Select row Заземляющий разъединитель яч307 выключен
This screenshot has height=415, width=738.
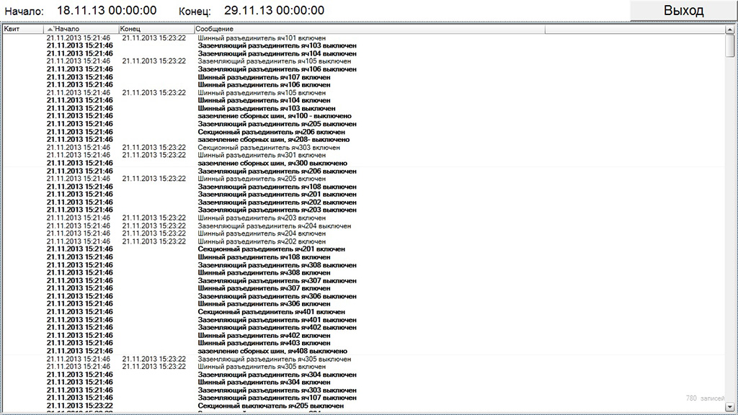(x=363, y=280)
